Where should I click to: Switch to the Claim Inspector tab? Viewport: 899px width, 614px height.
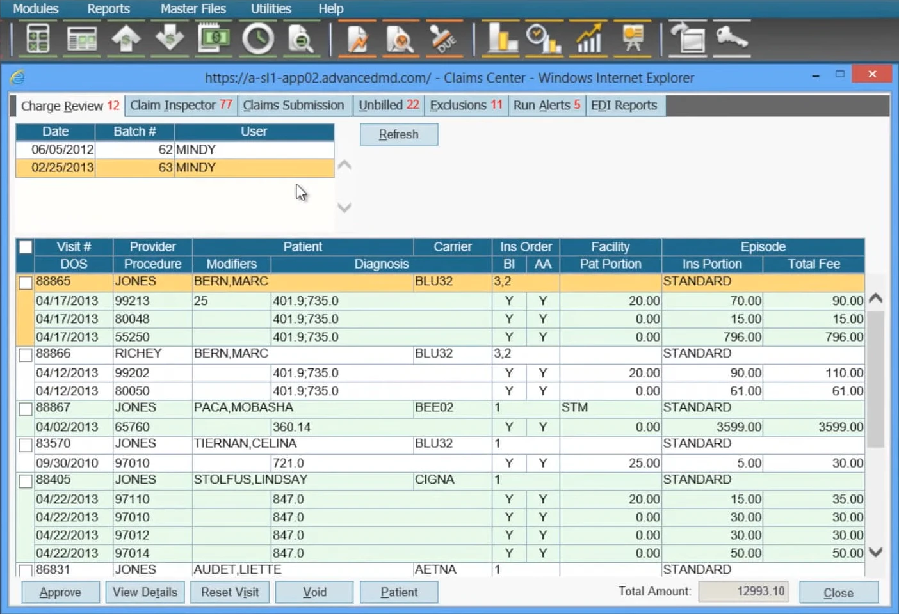click(180, 105)
